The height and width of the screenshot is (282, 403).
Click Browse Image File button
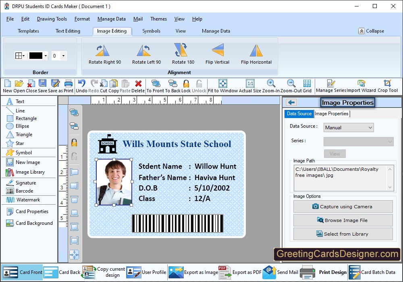[343, 220]
